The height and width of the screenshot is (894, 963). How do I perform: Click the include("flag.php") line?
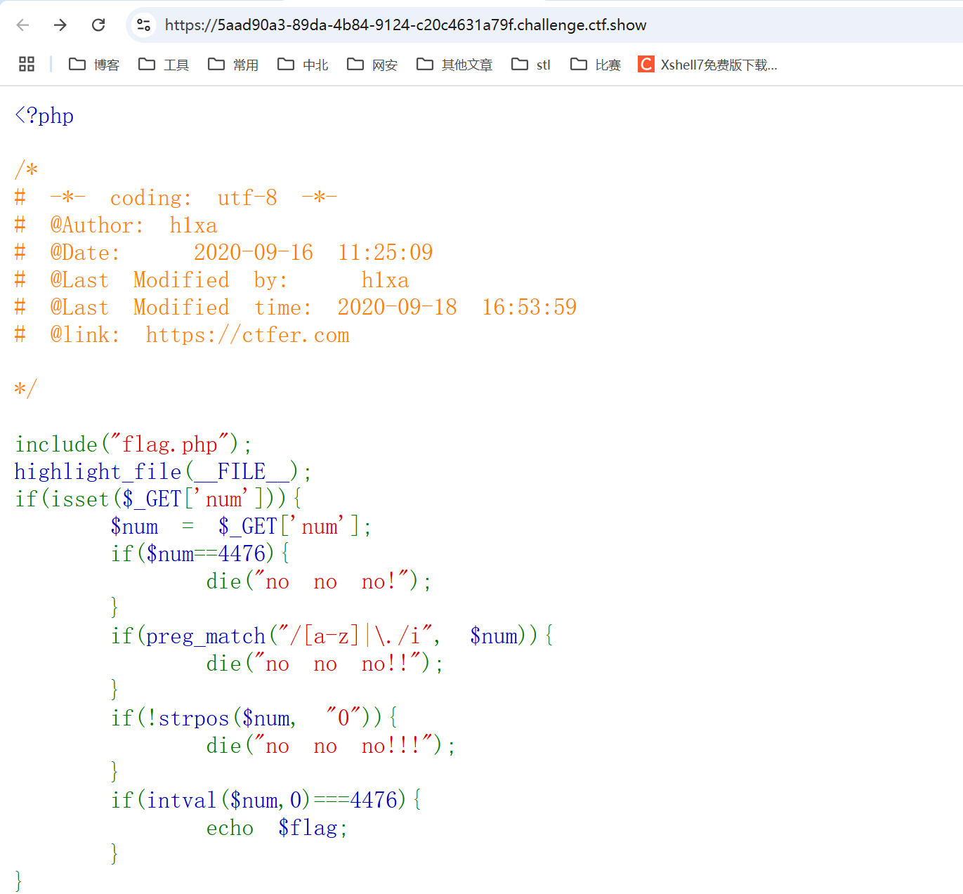pos(133,444)
